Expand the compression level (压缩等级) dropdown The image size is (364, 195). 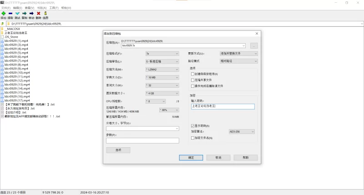[x=162, y=61]
